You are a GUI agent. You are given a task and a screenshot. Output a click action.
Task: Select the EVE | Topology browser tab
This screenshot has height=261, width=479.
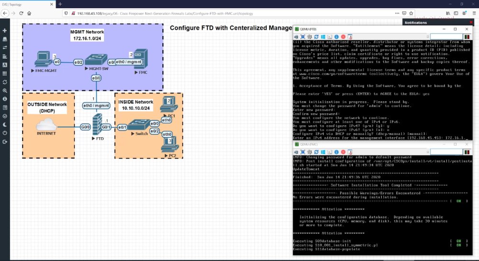(27, 4)
